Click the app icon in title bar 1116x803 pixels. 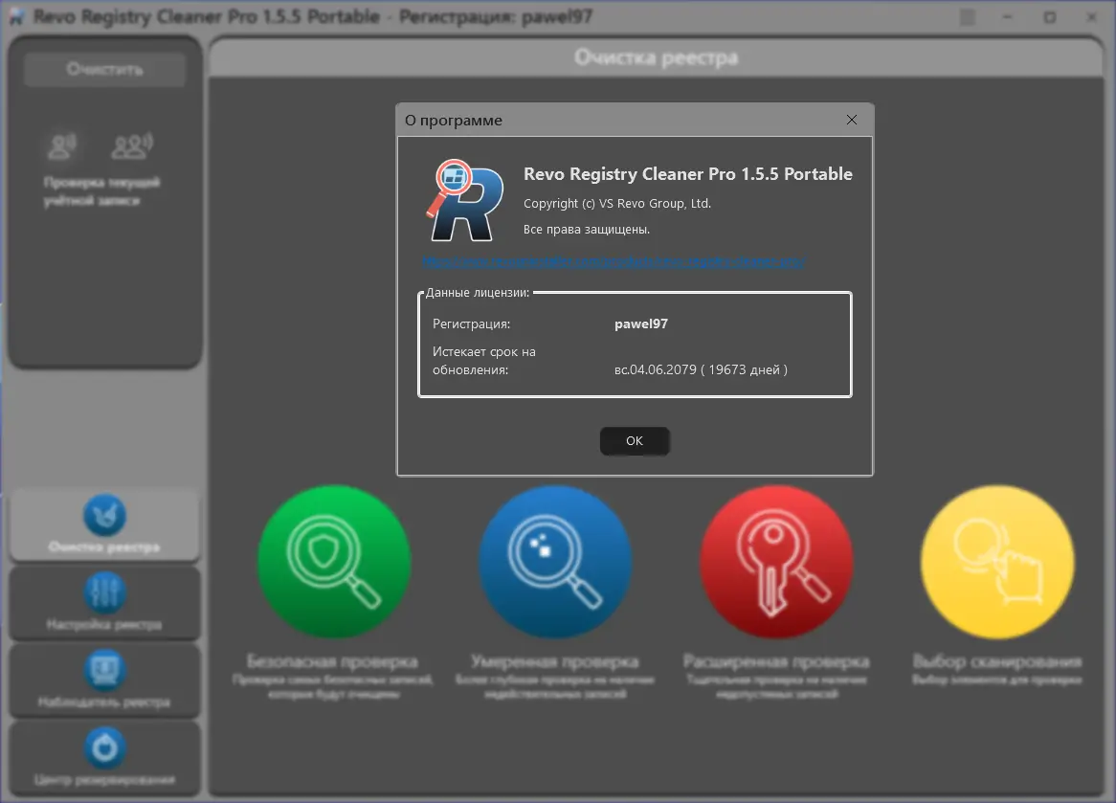point(17,17)
